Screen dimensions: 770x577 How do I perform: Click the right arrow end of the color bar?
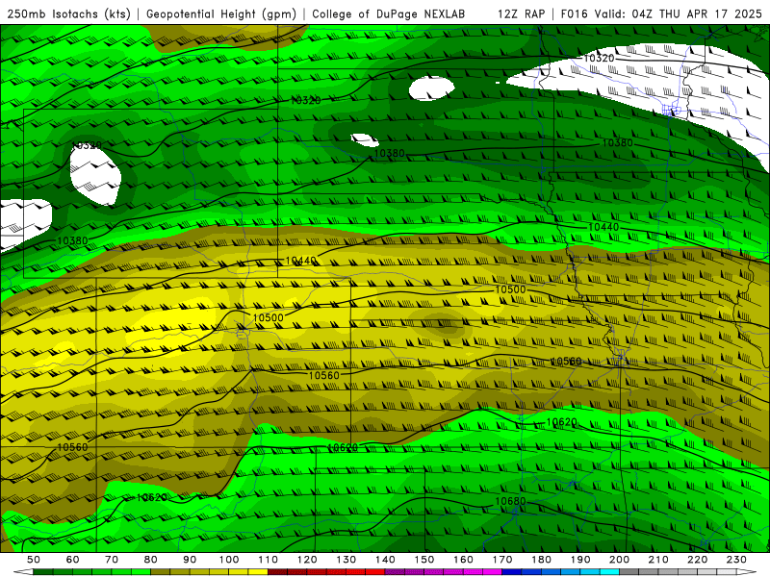point(746,572)
